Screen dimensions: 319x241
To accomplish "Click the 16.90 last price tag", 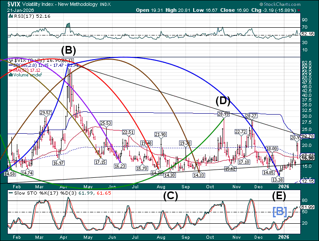I will point(309,158).
